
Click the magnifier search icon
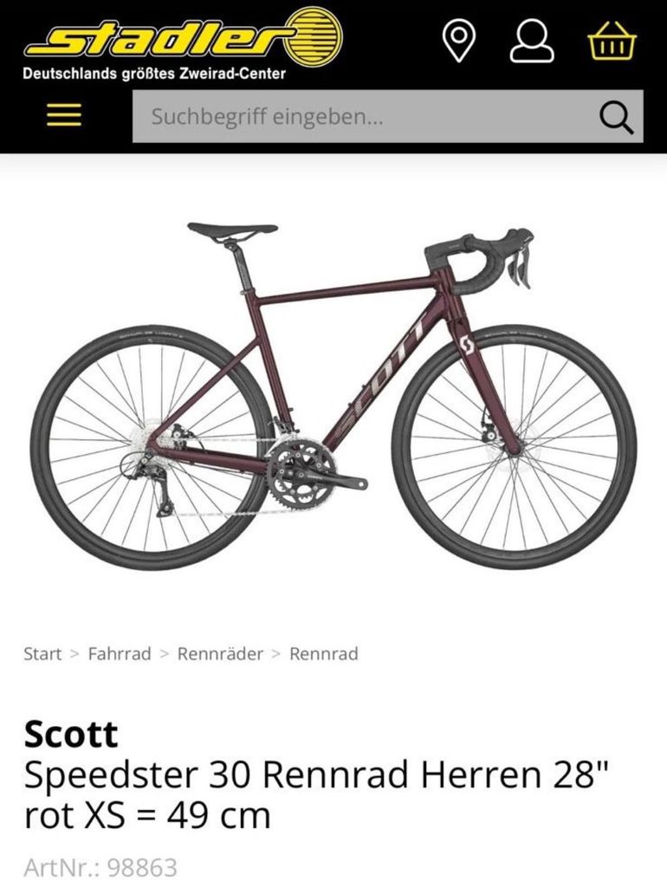(616, 118)
